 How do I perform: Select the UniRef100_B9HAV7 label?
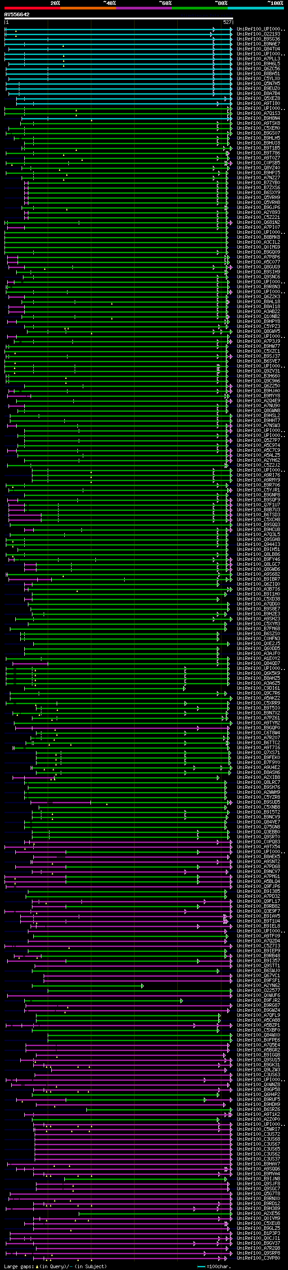(x=258, y=1164)
